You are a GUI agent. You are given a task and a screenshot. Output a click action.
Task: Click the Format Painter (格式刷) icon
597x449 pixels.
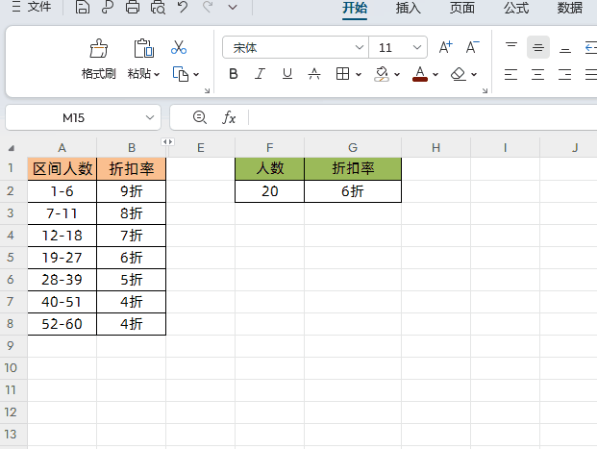[x=98, y=49]
